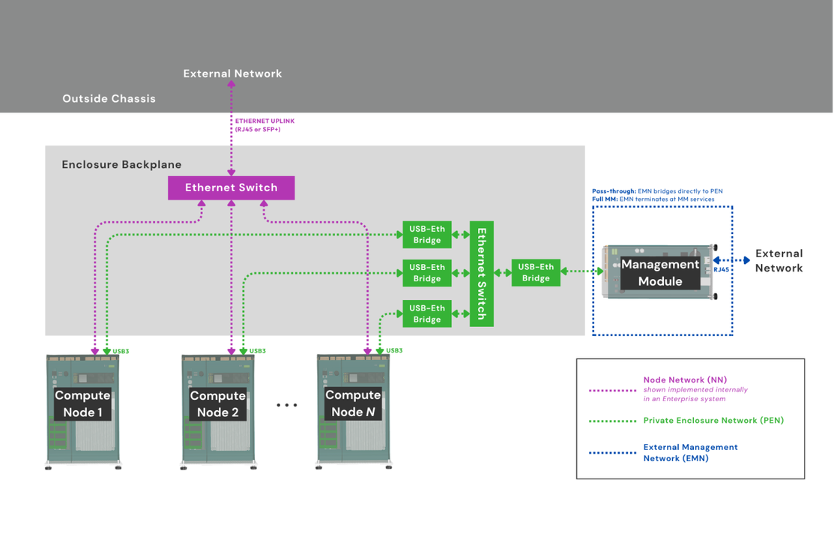Click the External Network label right of Management Module
The image size is (834, 540).
[x=779, y=261]
